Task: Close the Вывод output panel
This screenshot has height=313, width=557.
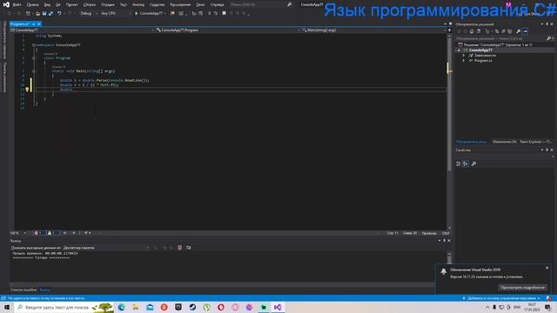Action: pyautogui.click(x=449, y=241)
